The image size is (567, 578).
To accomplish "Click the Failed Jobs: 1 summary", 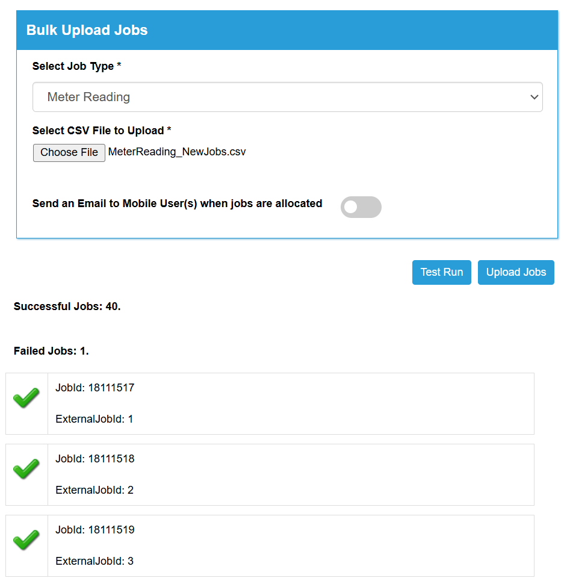I will tap(51, 351).
